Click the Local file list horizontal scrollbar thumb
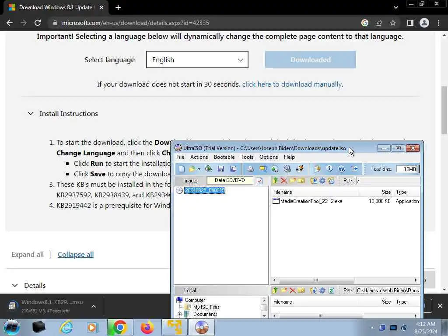Image resolution: width=448 pixels, height=336 pixels. [321, 316]
